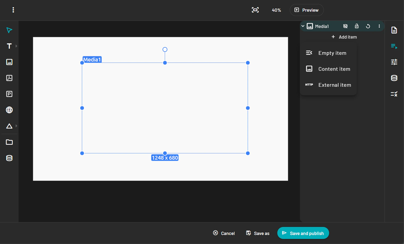
Task: Click the 1248 x 680 size label
Action: coord(165,158)
